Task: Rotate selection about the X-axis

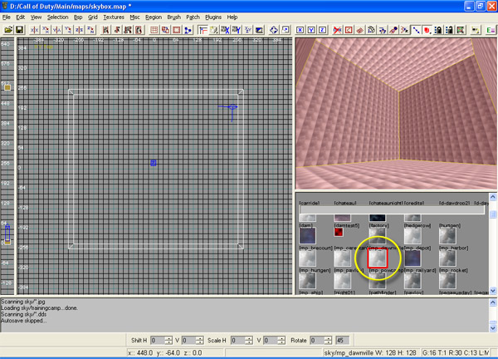Action: (x=46, y=30)
